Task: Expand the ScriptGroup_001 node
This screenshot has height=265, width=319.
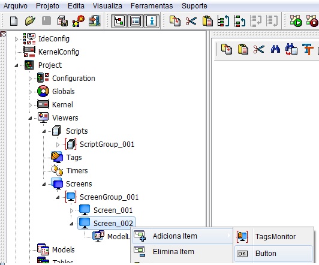Action: click(x=58, y=144)
